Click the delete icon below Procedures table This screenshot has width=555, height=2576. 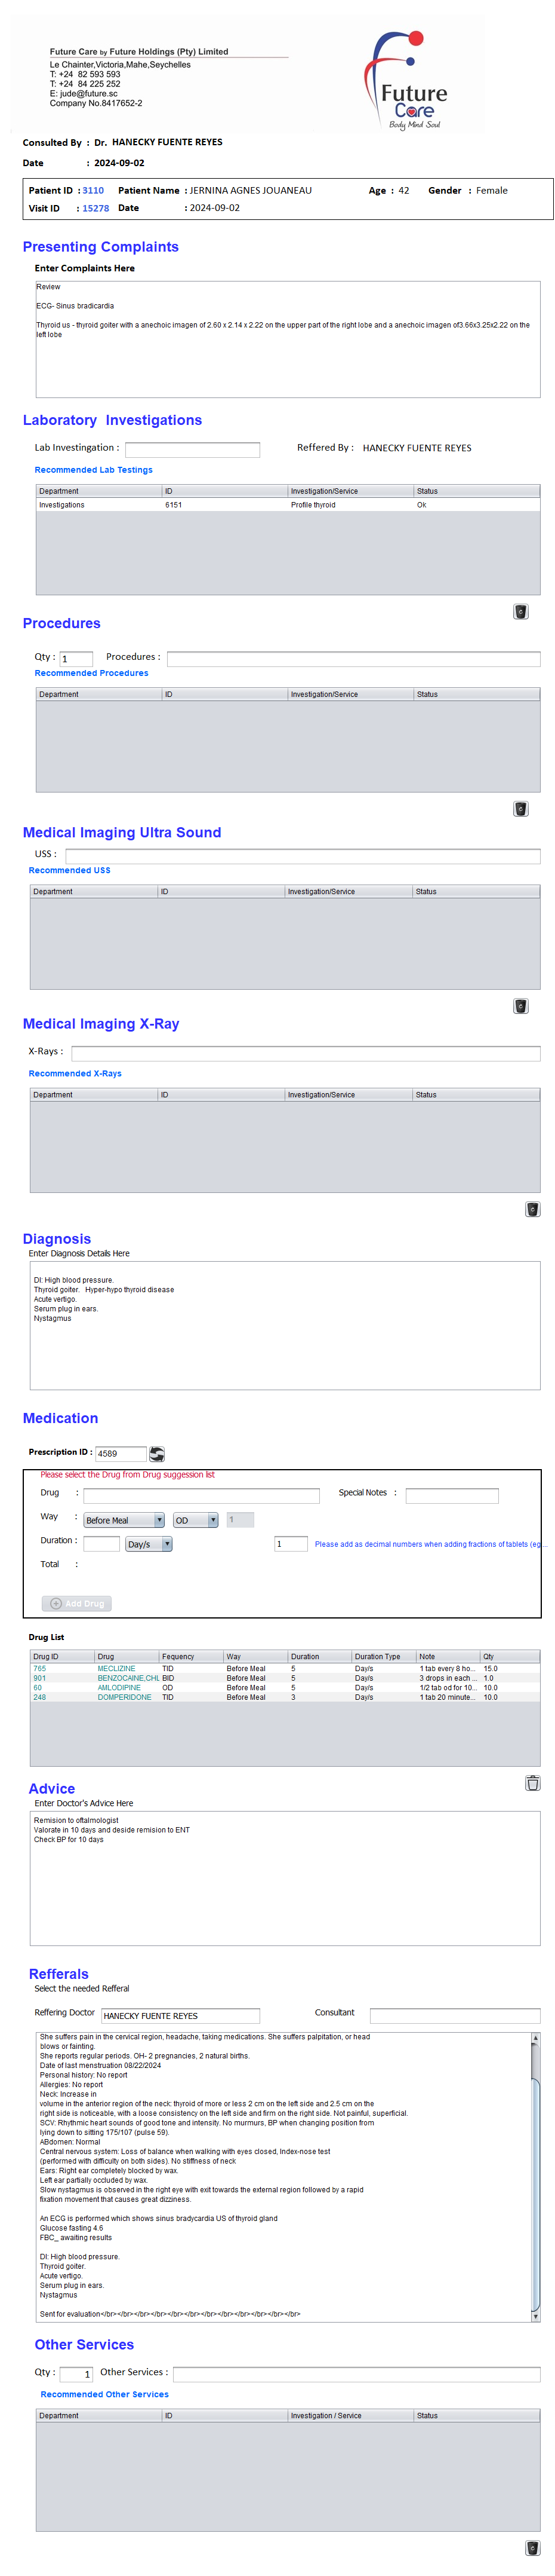tap(520, 809)
